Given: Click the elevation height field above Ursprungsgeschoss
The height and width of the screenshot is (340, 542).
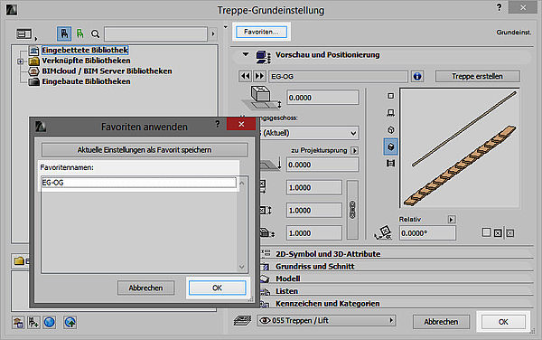Looking at the screenshot, I should pos(322,98).
